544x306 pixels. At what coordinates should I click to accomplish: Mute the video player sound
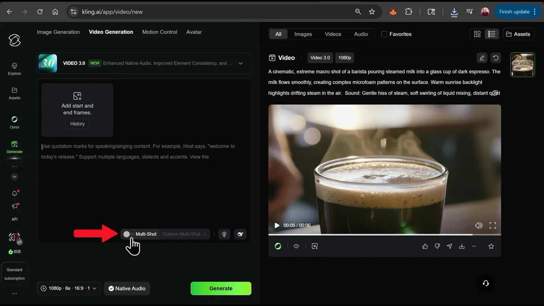(x=479, y=225)
